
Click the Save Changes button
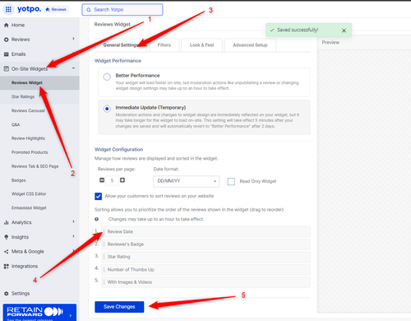[119, 307]
